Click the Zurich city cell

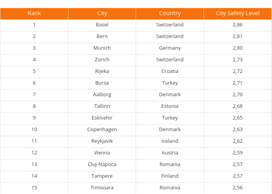(x=102, y=60)
